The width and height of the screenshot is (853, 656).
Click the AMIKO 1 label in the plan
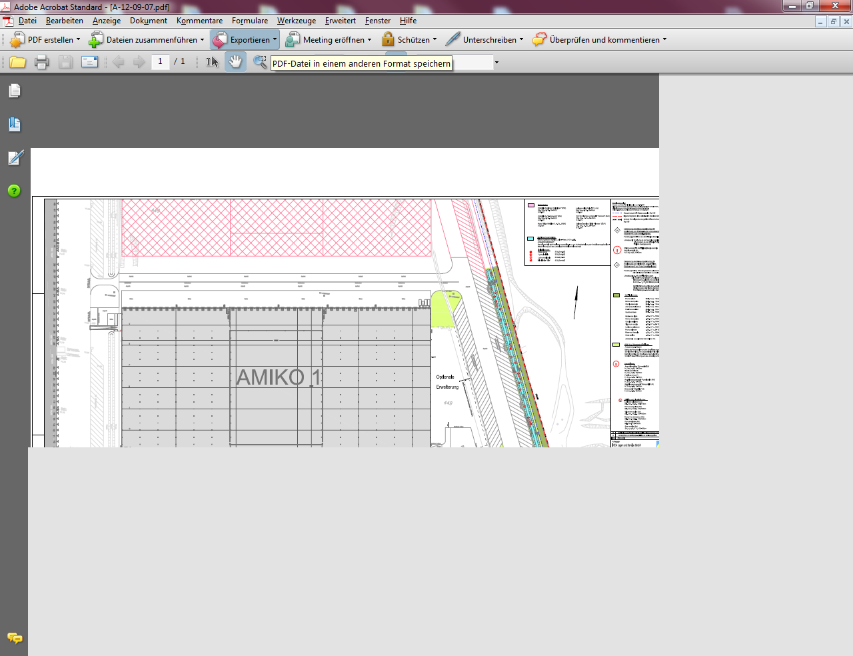[x=279, y=377]
